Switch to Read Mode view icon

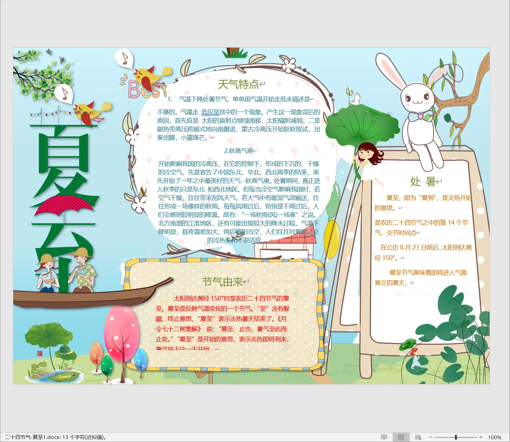coord(384,437)
